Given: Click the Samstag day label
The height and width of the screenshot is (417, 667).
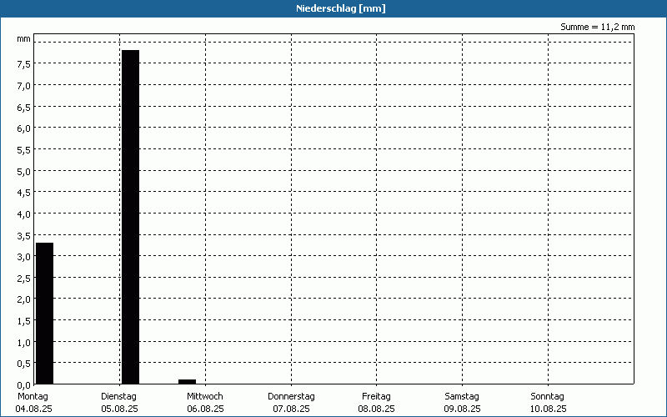Looking at the screenshot, I should click(462, 396).
